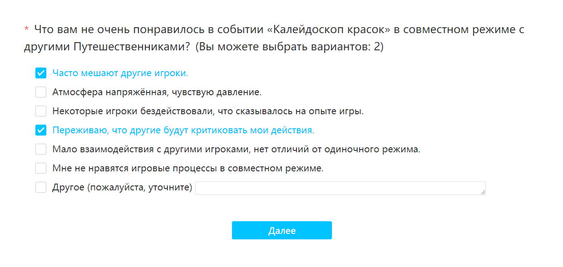Screen dimensions: 563x267
Task: Tick checkbox beside «Атмосфера напряжённая, чувствую давление»
Action: [x=41, y=92]
